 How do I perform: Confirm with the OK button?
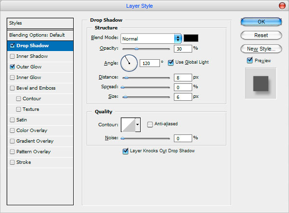(x=261, y=22)
